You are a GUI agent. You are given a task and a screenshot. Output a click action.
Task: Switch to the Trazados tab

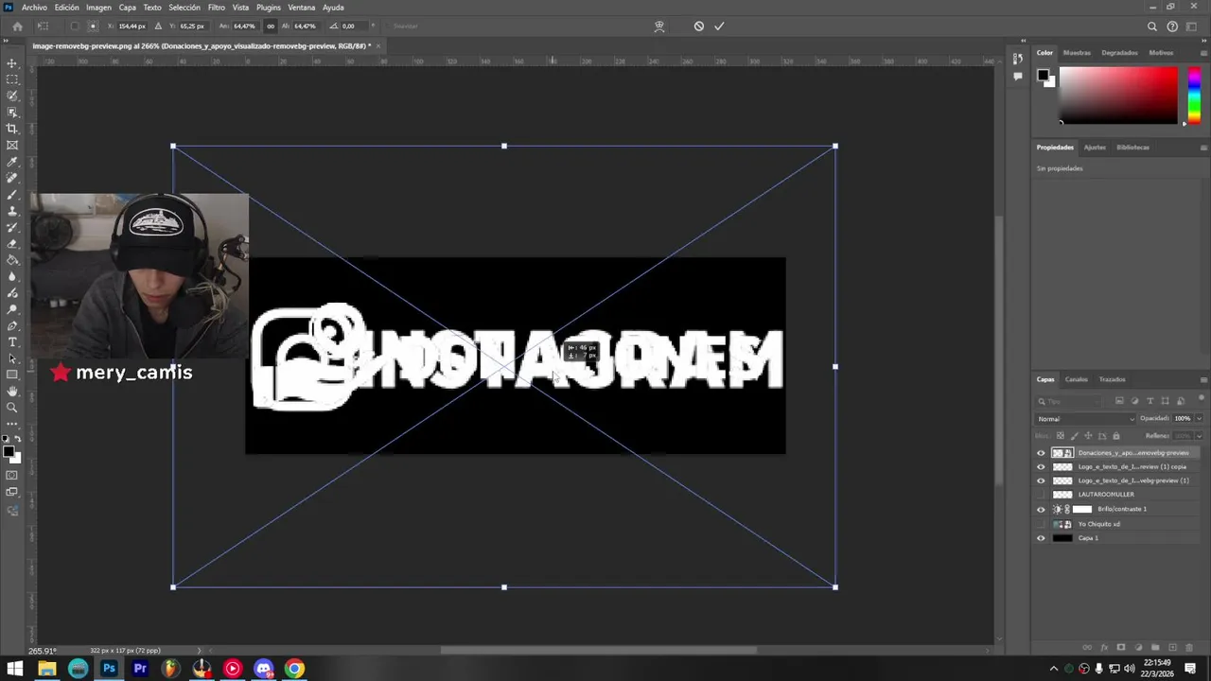pyautogui.click(x=1112, y=379)
